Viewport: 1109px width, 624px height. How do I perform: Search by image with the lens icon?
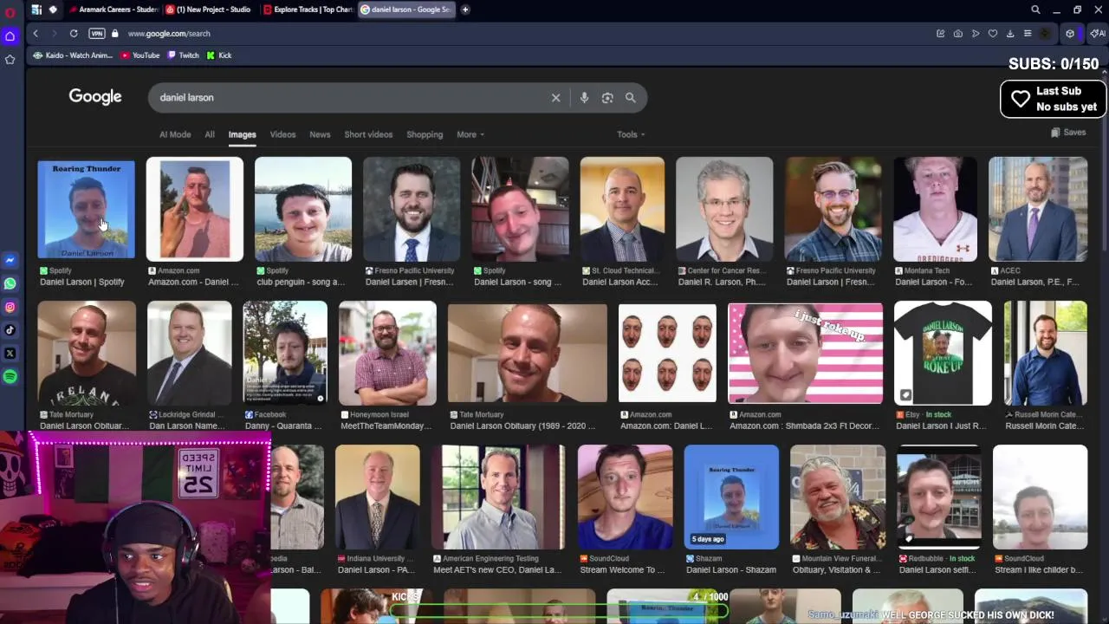pyautogui.click(x=607, y=98)
